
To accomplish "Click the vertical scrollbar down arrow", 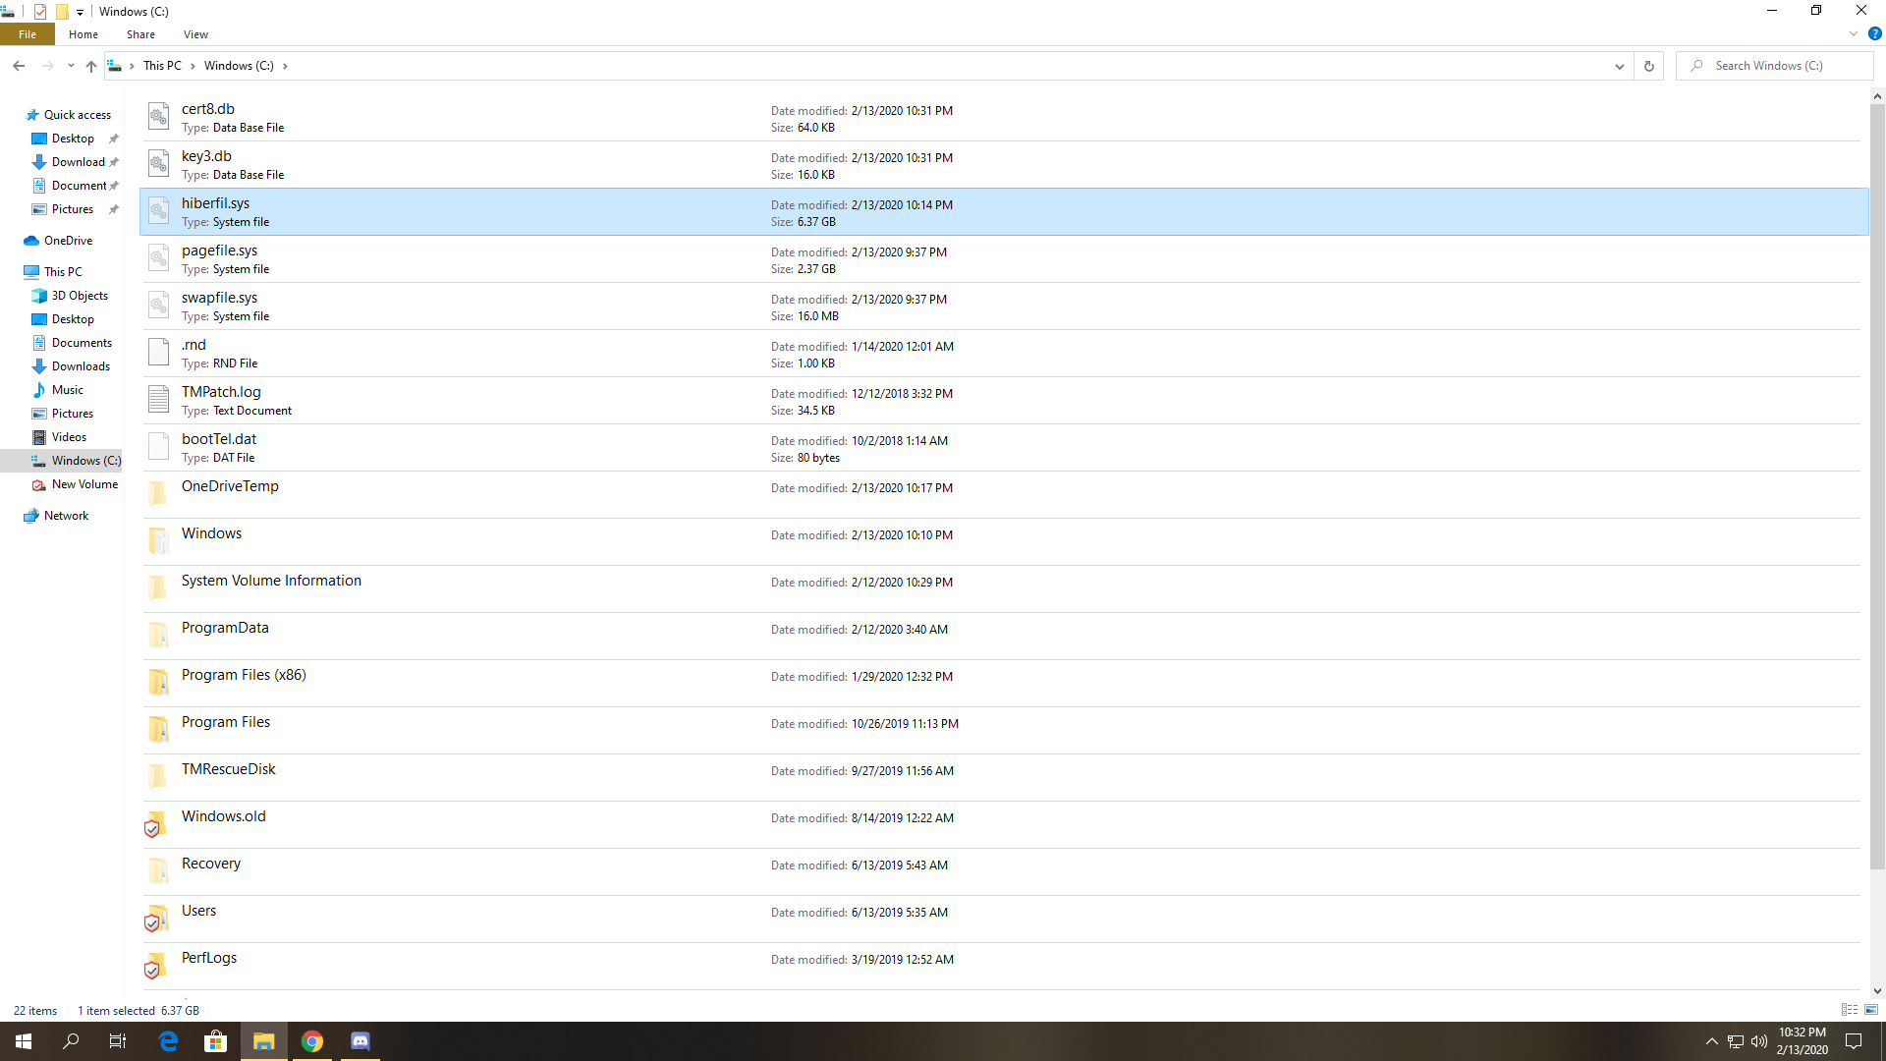I will click(x=1877, y=991).
